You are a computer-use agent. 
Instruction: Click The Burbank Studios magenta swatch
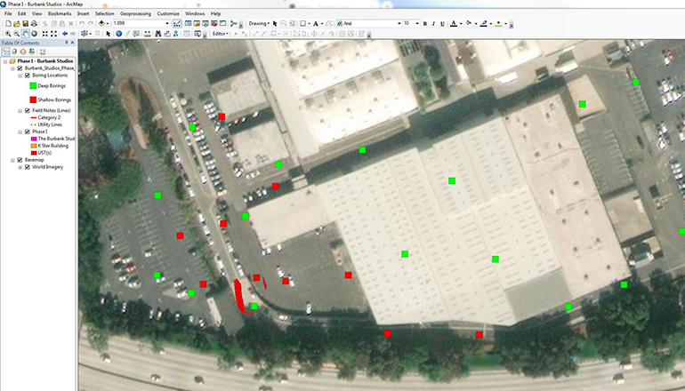[x=34, y=139]
